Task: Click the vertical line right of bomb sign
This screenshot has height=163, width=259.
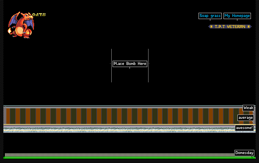Action: coord(148,65)
